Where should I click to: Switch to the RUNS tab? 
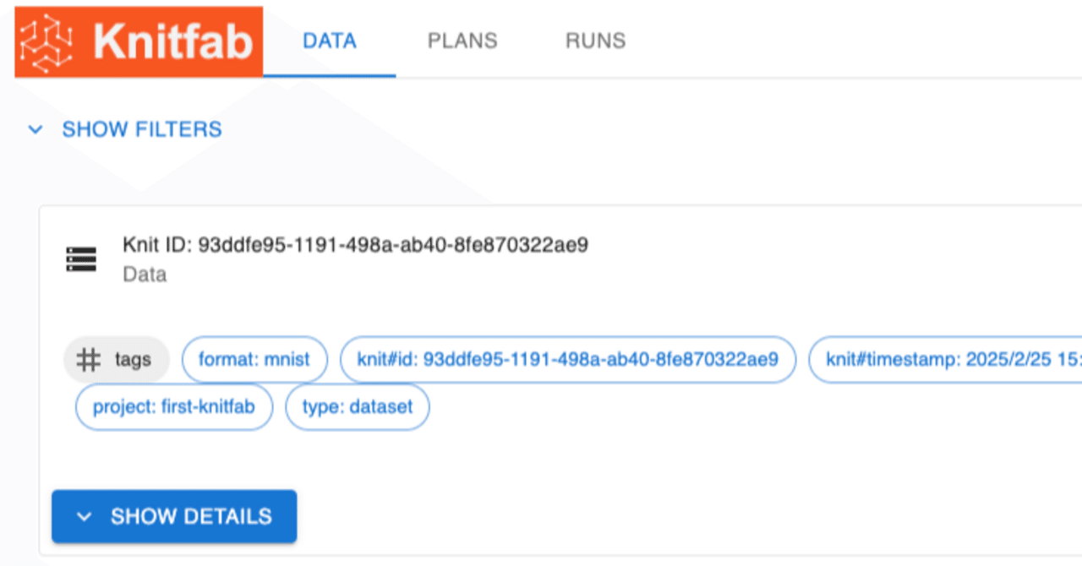595,40
